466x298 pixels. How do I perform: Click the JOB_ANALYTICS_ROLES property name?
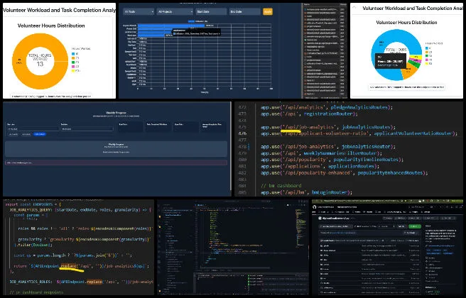tap(31, 282)
